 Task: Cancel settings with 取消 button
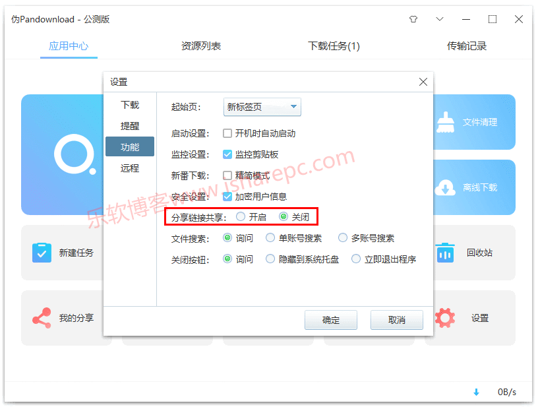click(x=396, y=320)
